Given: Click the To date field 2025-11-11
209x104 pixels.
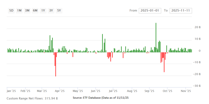Looking at the screenshot, I should point(181,11).
